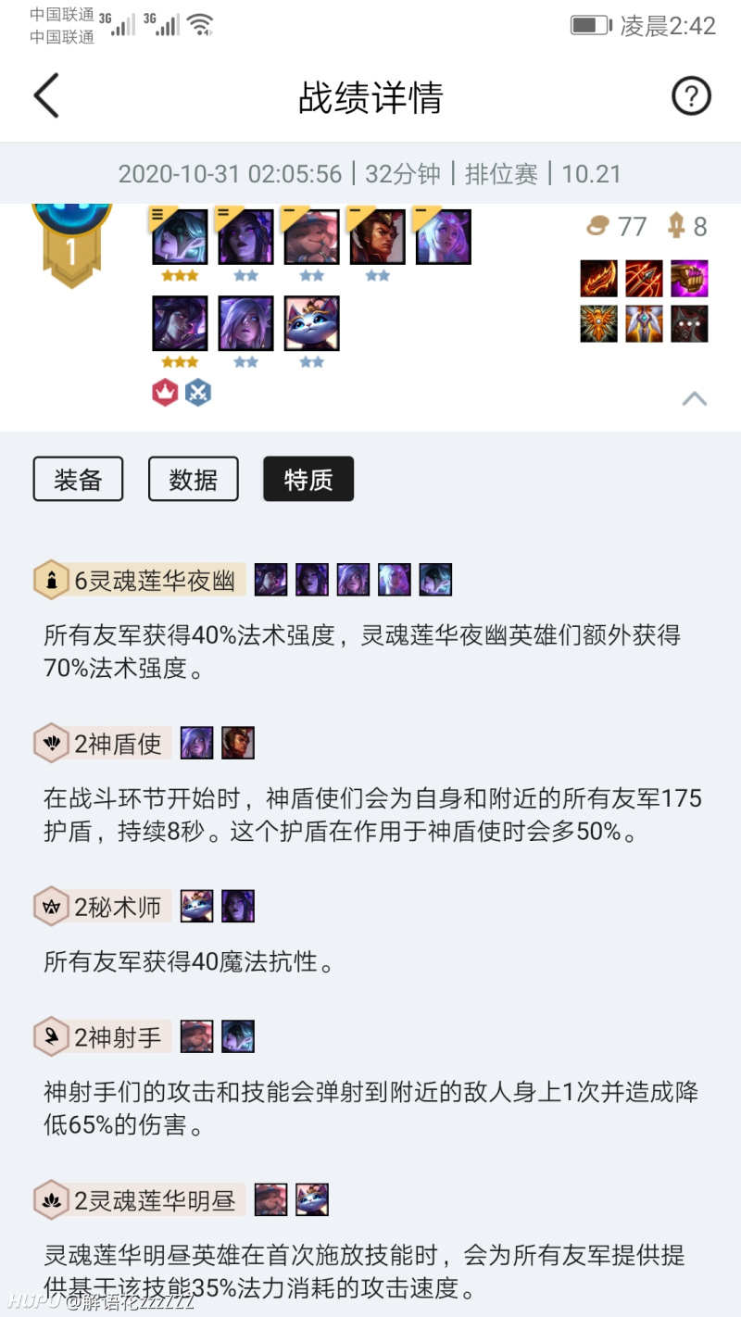Tap the 6灵魂莲华夜幽 trait label

click(x=155, y=580)
